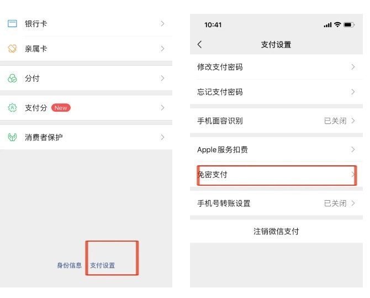Tap the battery status icon
This screenshot has width=370, height=298.
349,25
